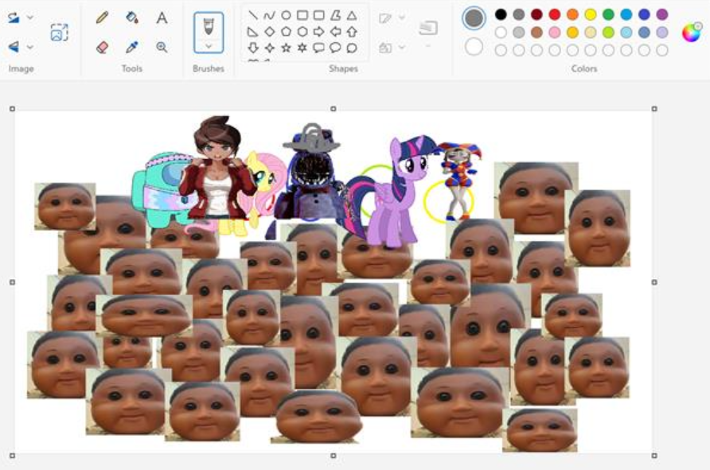Viewport: 710px width, 470px height.
Task: Click the middle-left canvas edge handle
Action: pos(12,282)
